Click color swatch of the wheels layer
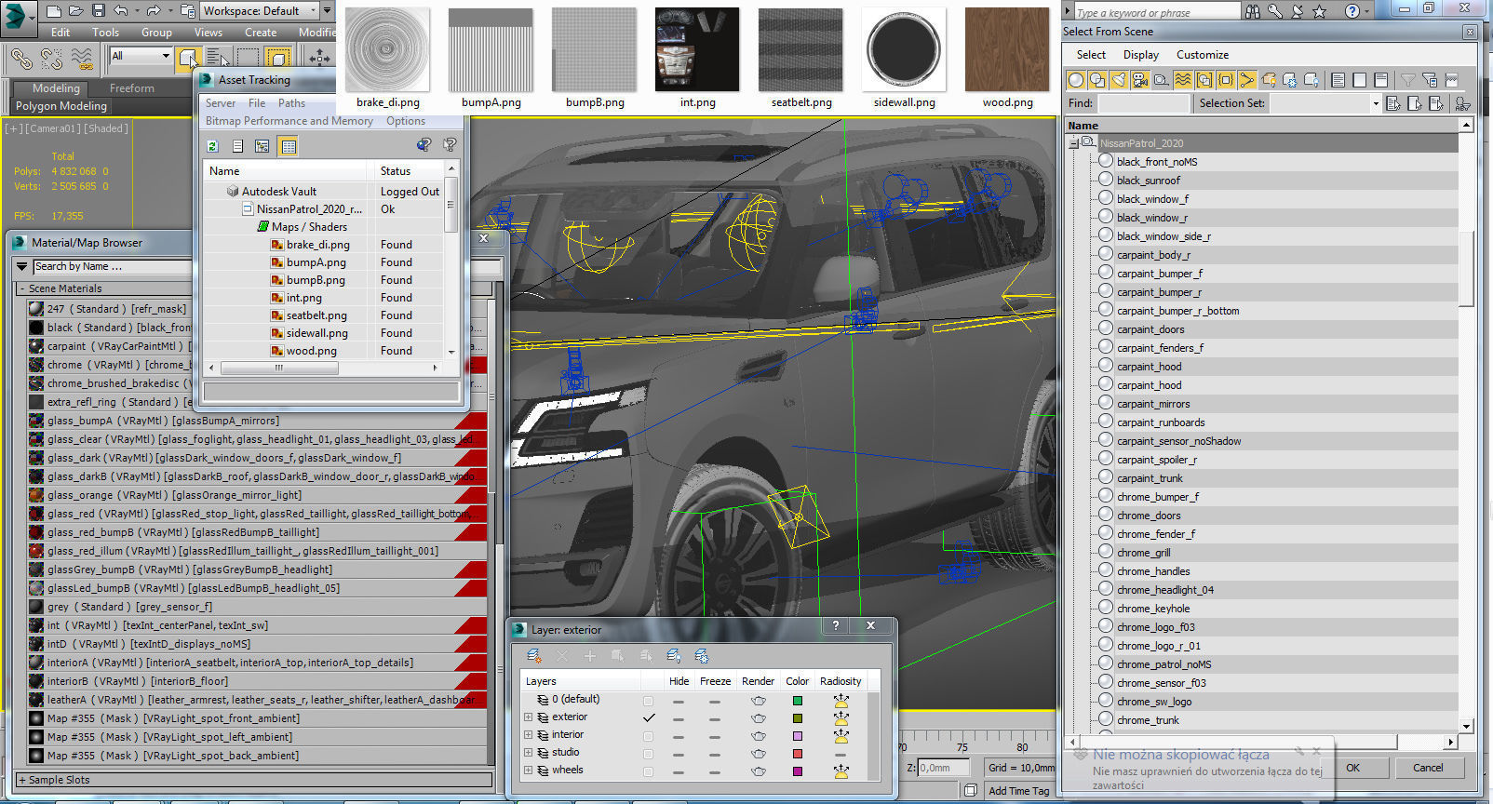The width and height of the screenshot is (1493, 804). [798, 771]
